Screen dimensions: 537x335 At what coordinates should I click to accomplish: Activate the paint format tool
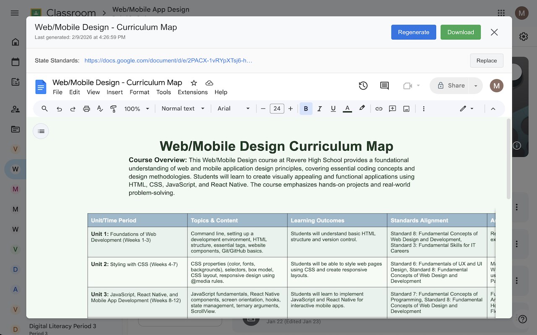113,108
